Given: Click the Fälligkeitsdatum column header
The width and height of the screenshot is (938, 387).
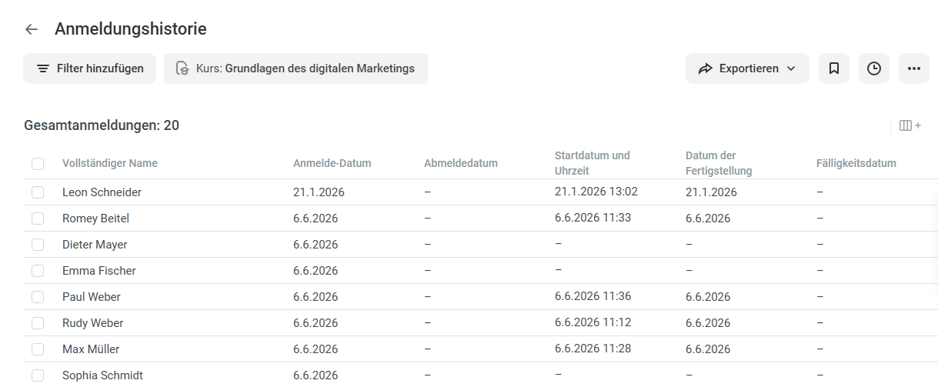Looking at the screenshot, I should click(x=856, y=163).
